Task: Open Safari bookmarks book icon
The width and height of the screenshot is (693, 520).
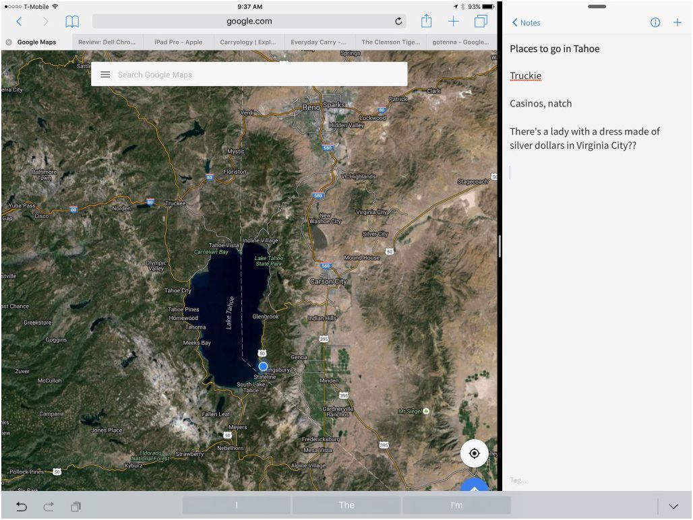Action: 72,22
